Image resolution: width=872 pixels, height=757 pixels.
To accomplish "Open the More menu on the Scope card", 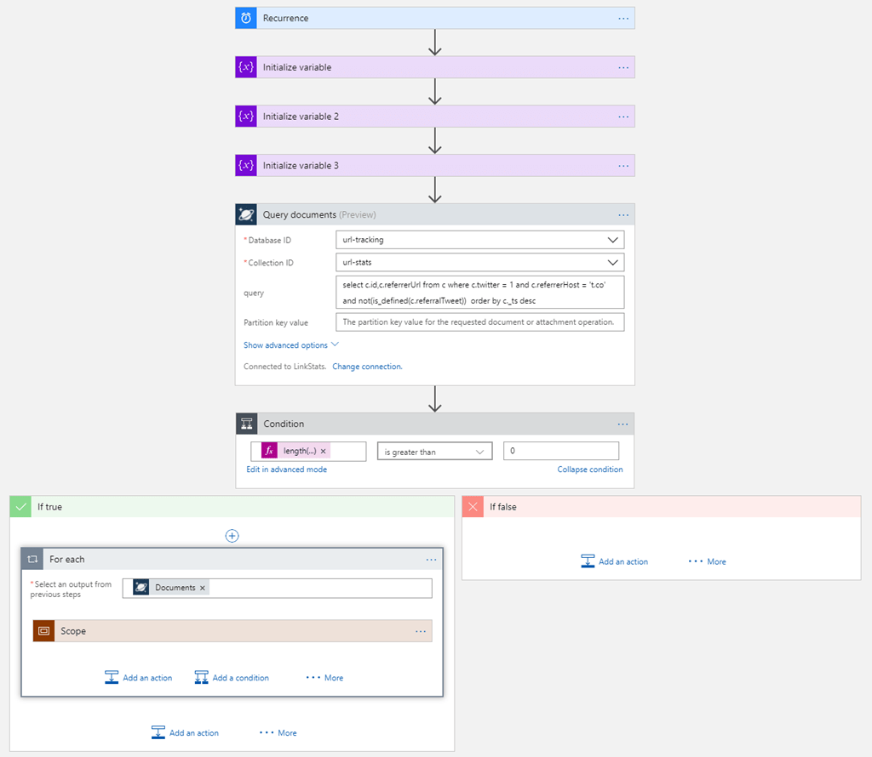I will 421,630.
